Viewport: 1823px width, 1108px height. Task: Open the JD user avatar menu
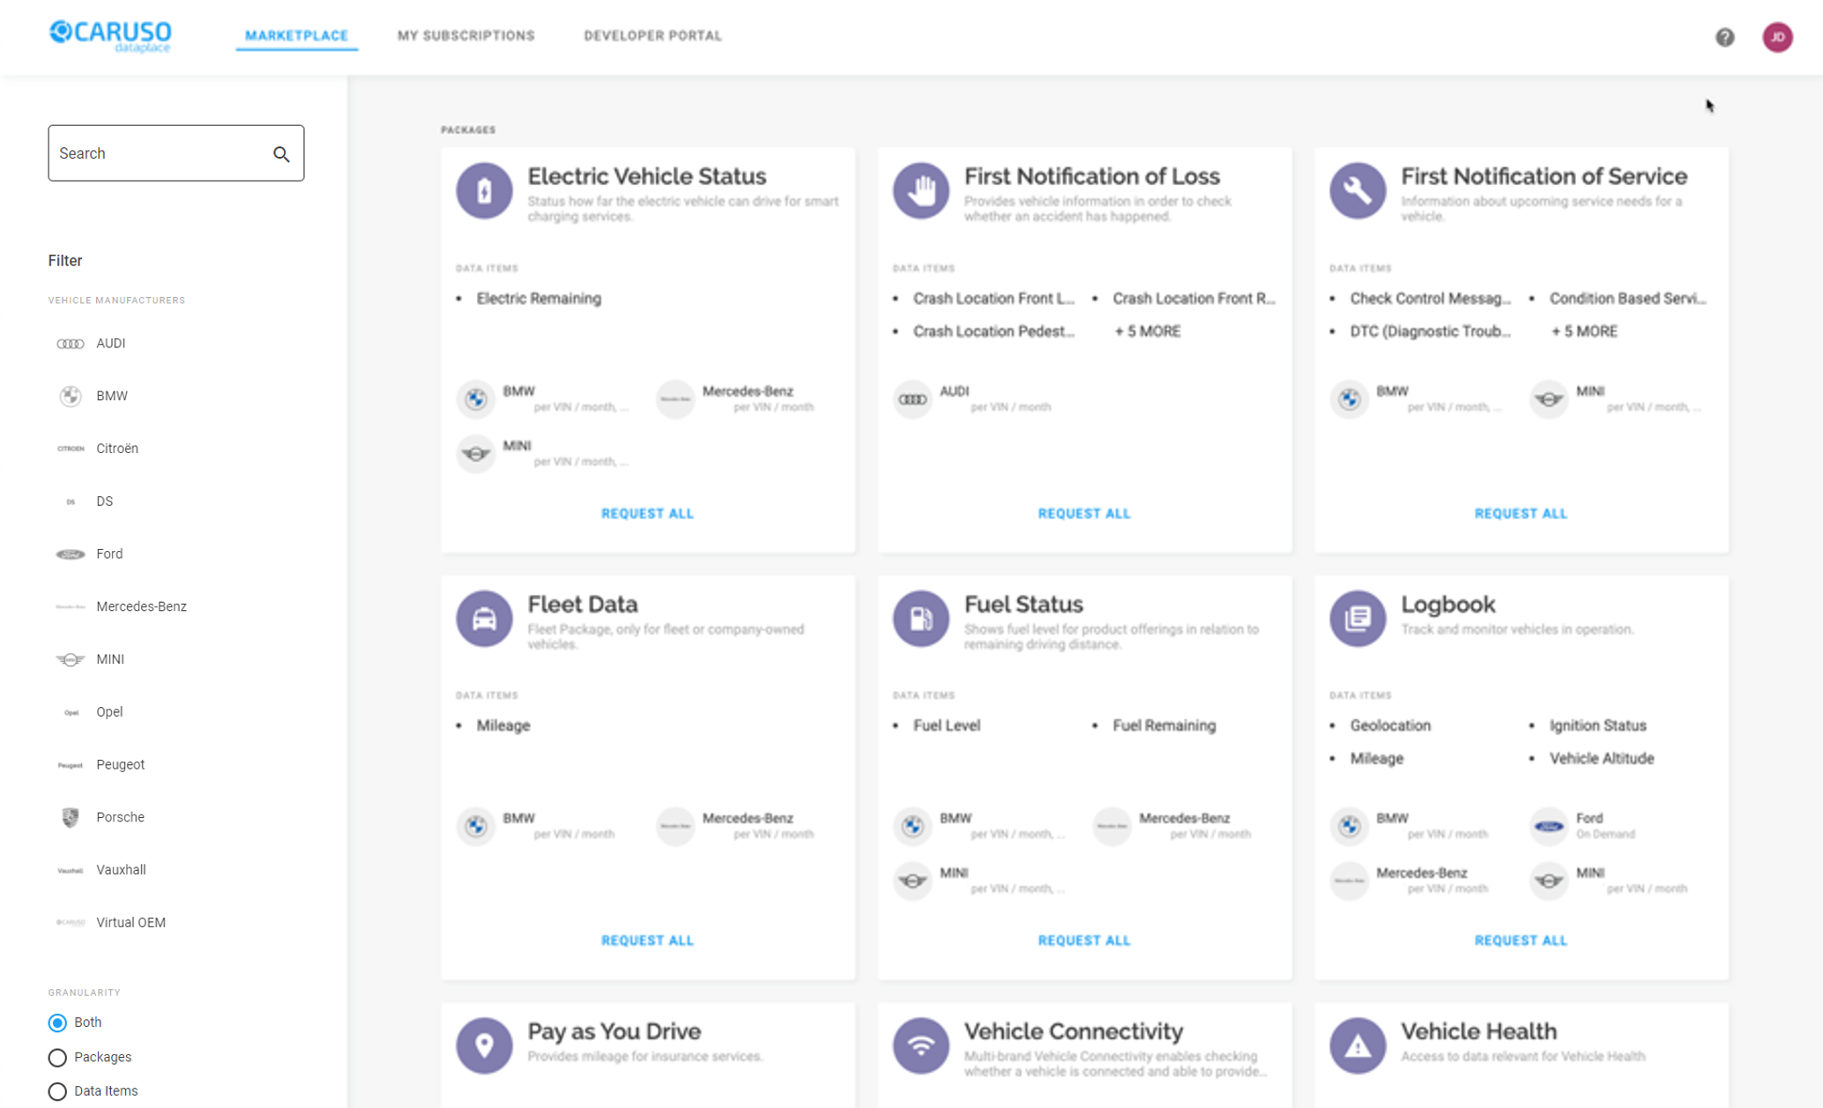pyautogui.click(x=1777, y=37)
